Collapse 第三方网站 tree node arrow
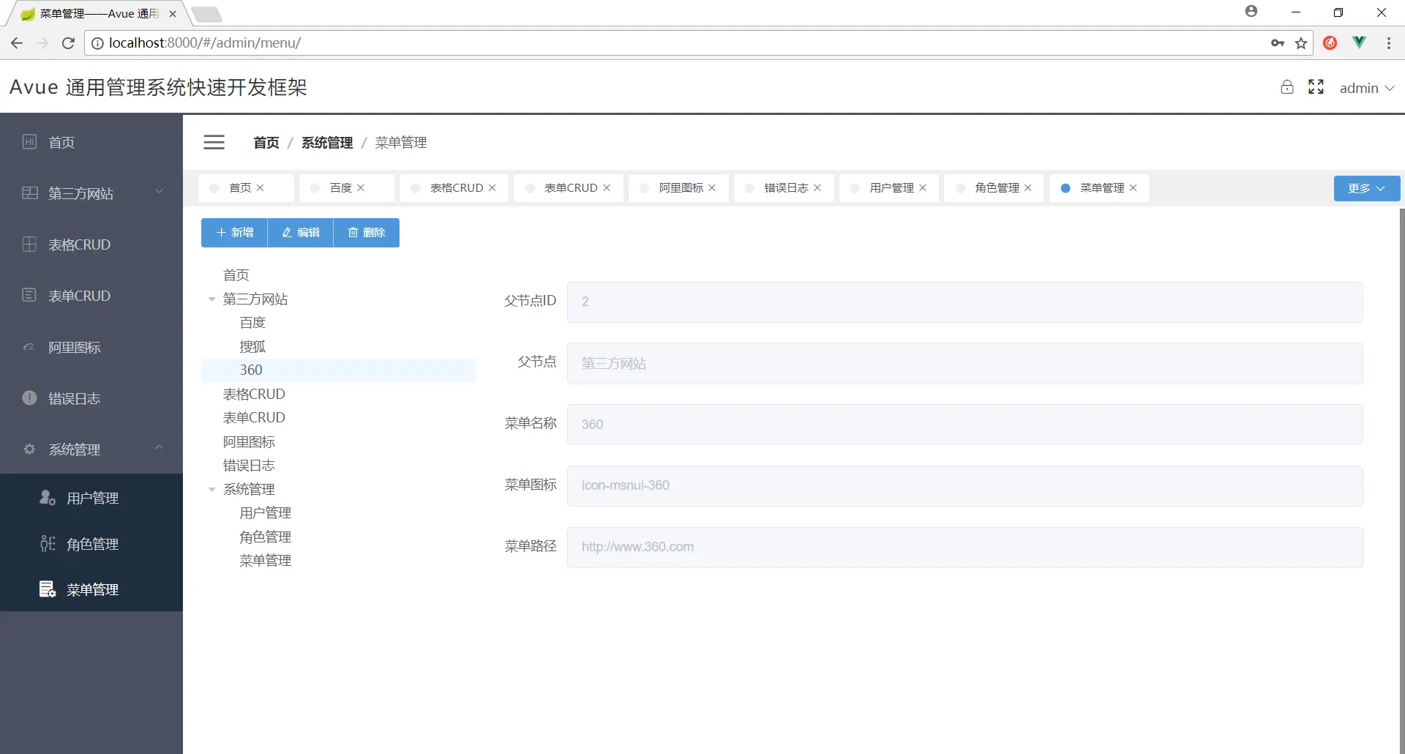 tap(211, 299)
